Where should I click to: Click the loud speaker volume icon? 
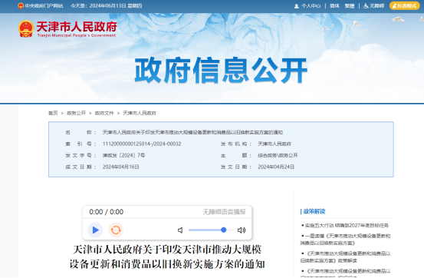(242, 230)
